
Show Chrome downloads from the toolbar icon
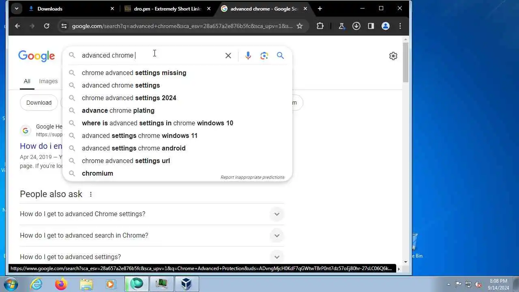coord(356,26)
